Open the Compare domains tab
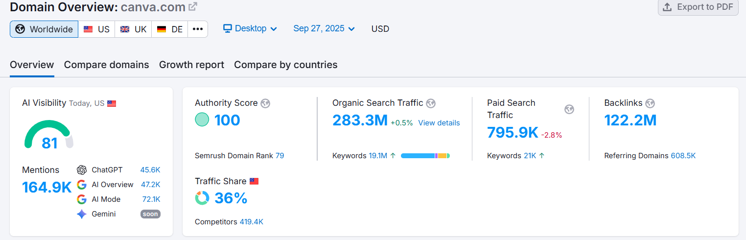This screenshot has height=240, width=746. tap(107, 65)
